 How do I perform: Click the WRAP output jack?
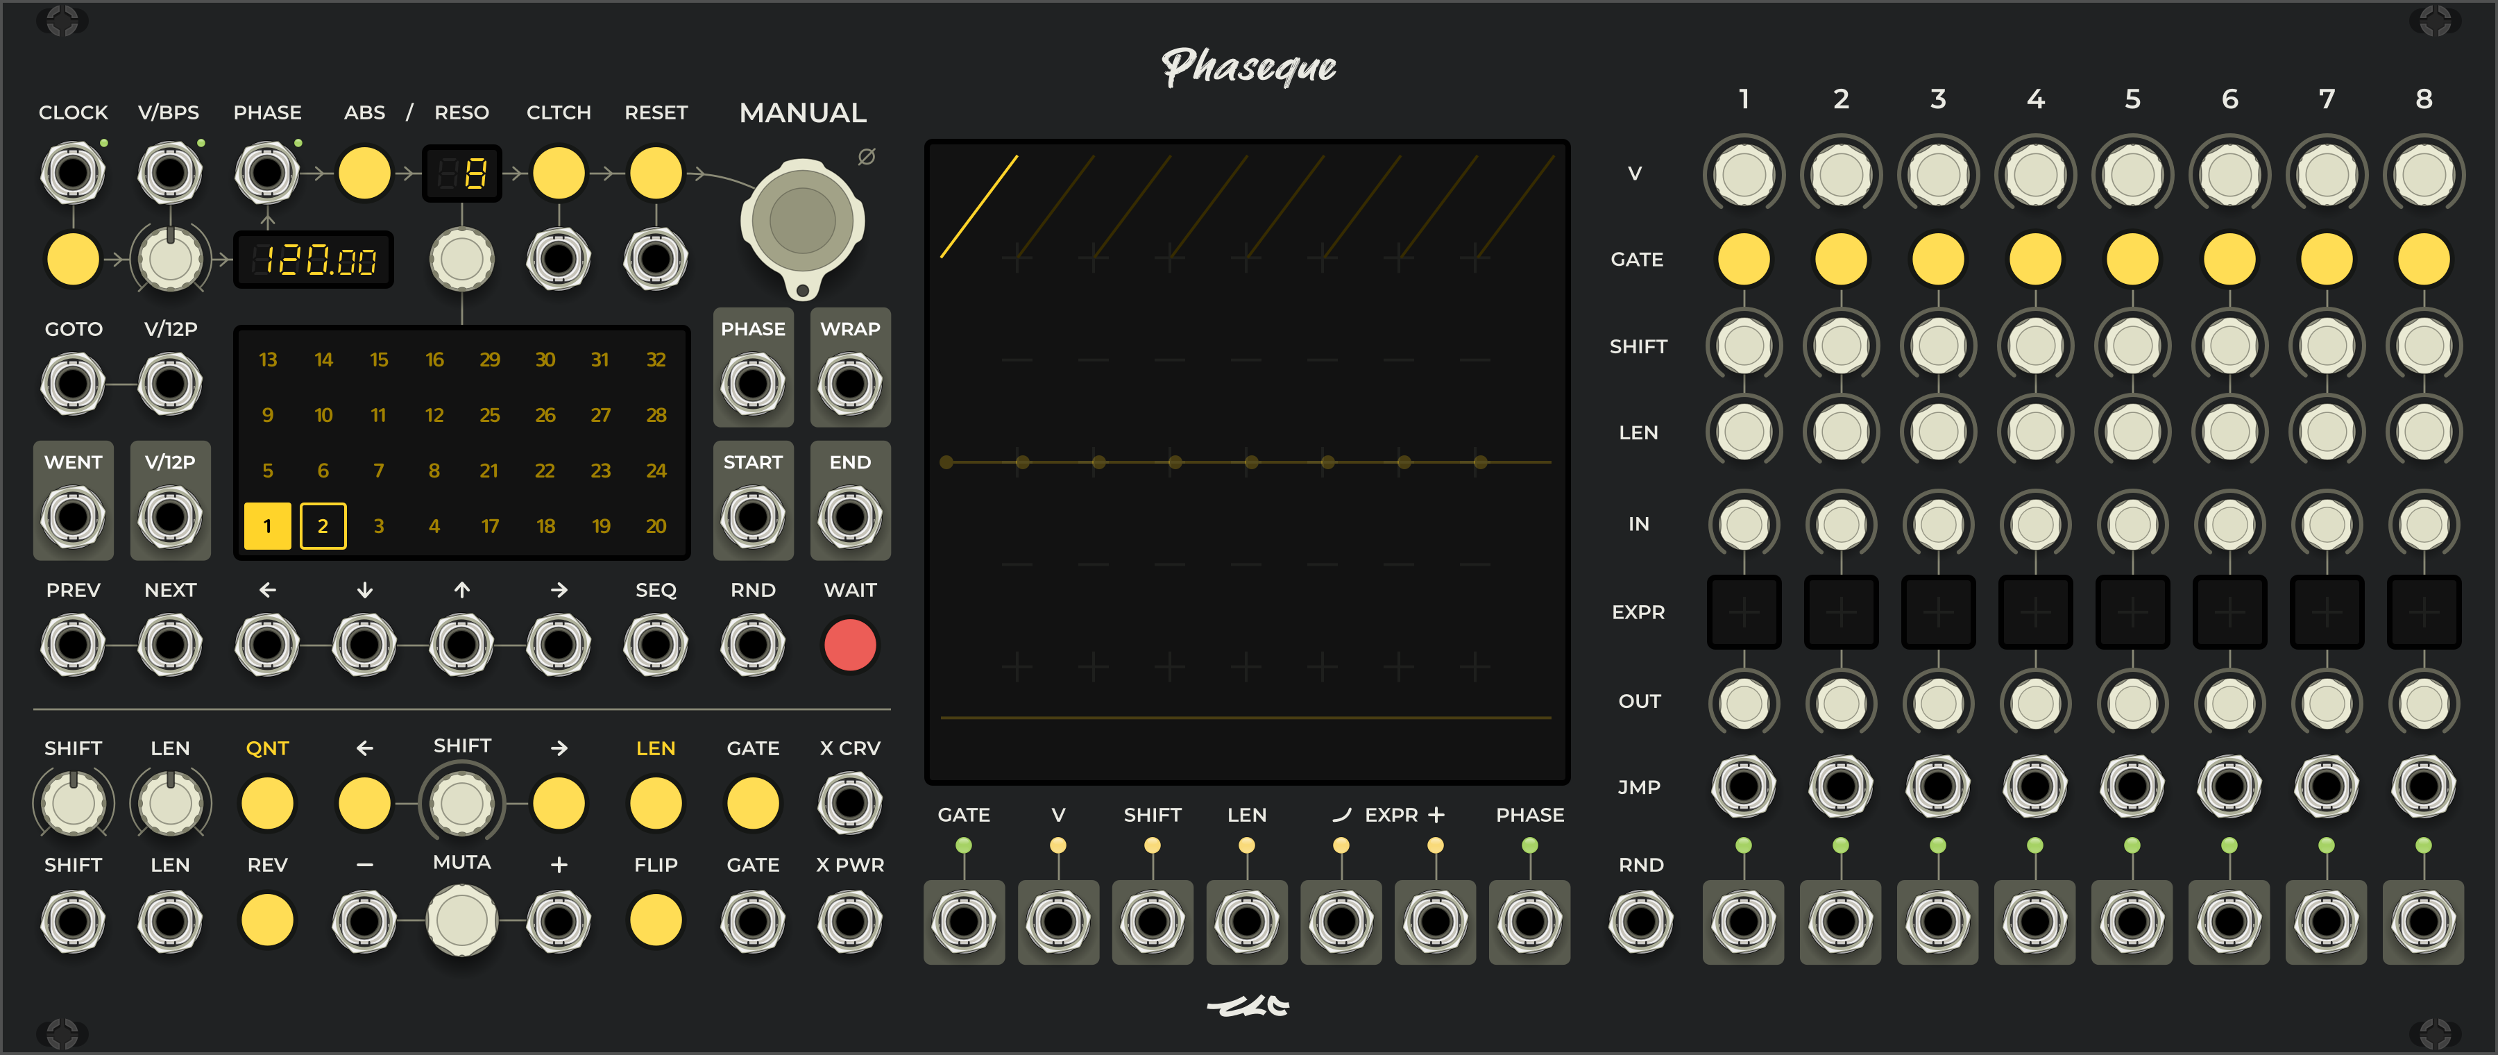pyautogui.click(x=849, y=384)
